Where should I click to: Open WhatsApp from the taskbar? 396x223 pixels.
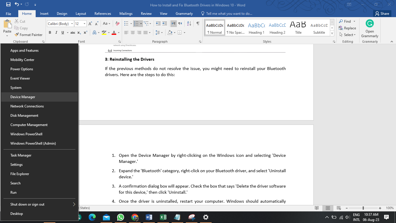(x=121, y=217)
